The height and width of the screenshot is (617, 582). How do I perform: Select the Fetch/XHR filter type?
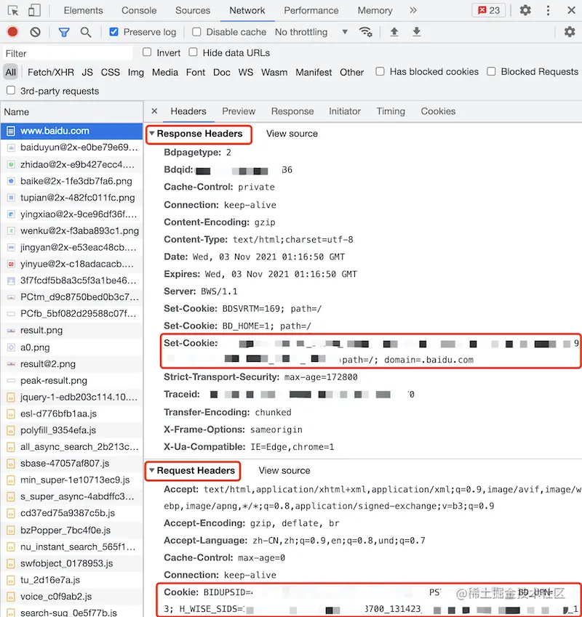[51, 73]
